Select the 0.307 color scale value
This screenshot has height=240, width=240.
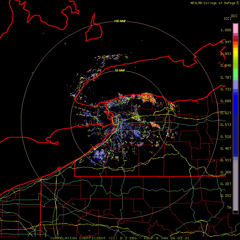click(x=226, y=184)
